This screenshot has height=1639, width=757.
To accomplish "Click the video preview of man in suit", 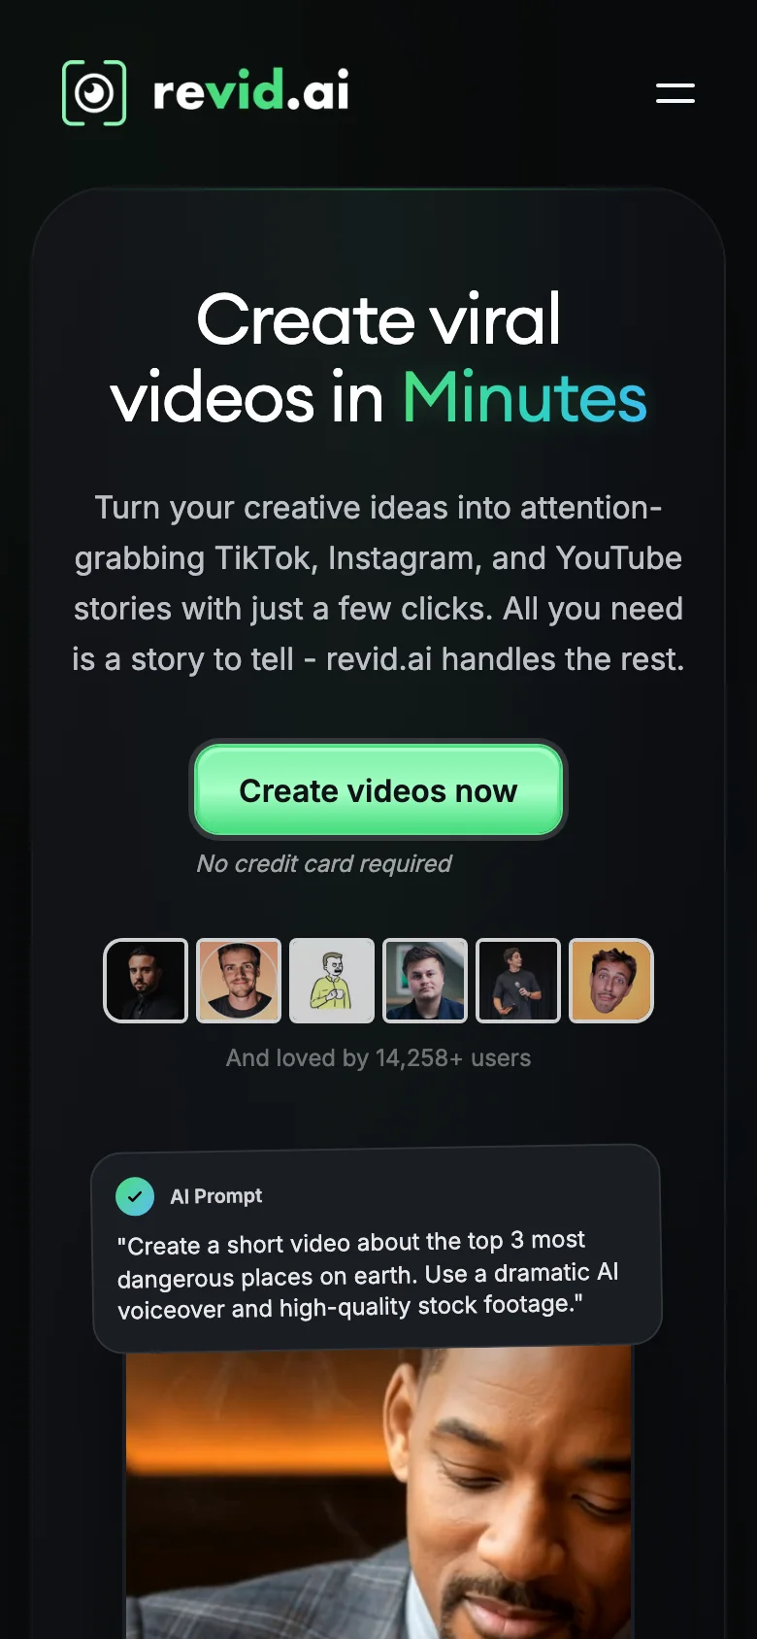I will [x=378, y=1492].
